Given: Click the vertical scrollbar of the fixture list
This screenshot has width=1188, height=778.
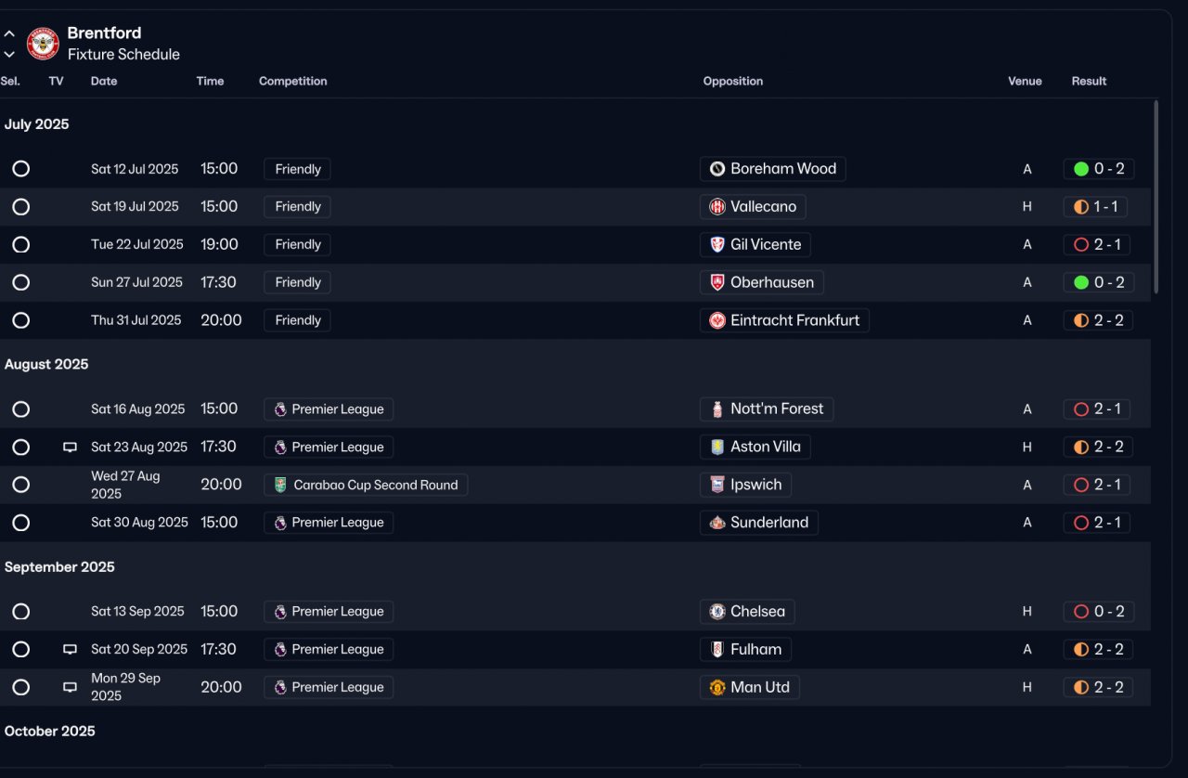Looking at the screenshot, I should 1156,197.
